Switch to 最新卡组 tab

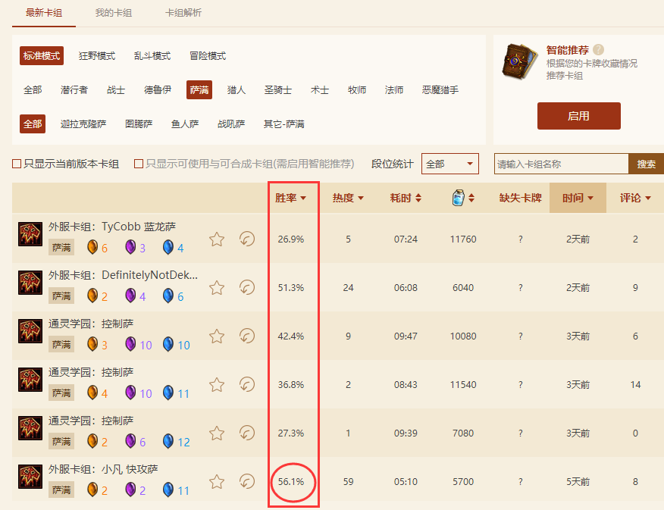(44, 13)
